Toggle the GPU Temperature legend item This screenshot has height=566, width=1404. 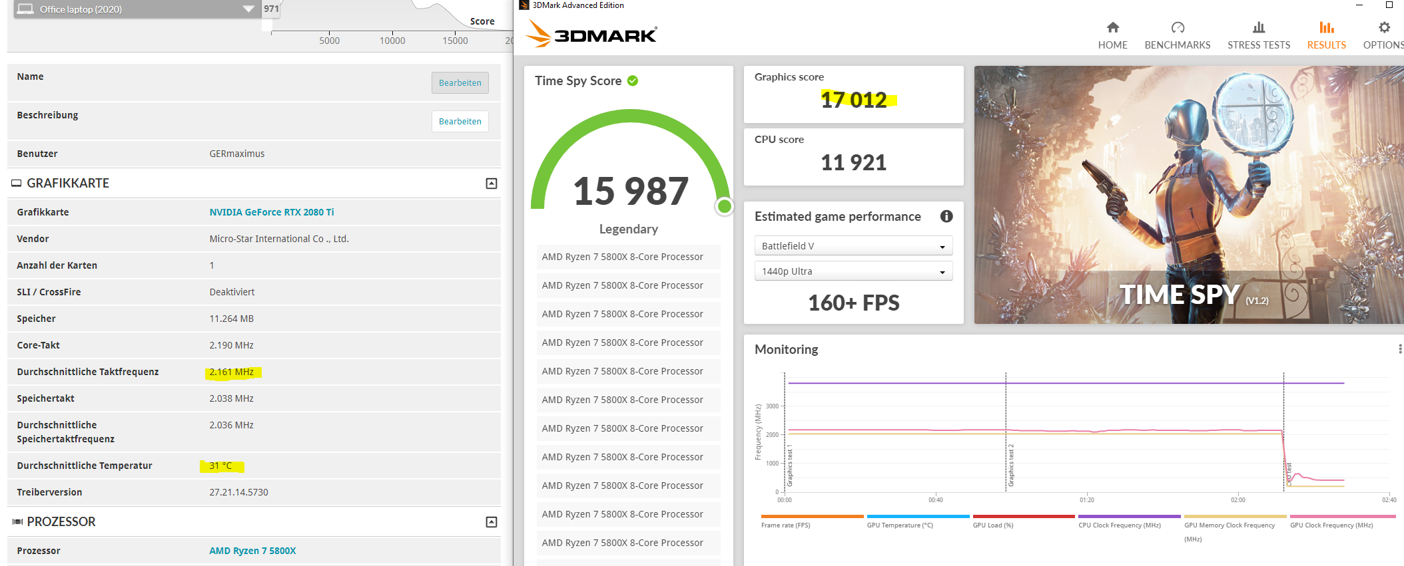click(x=918, y=521)
